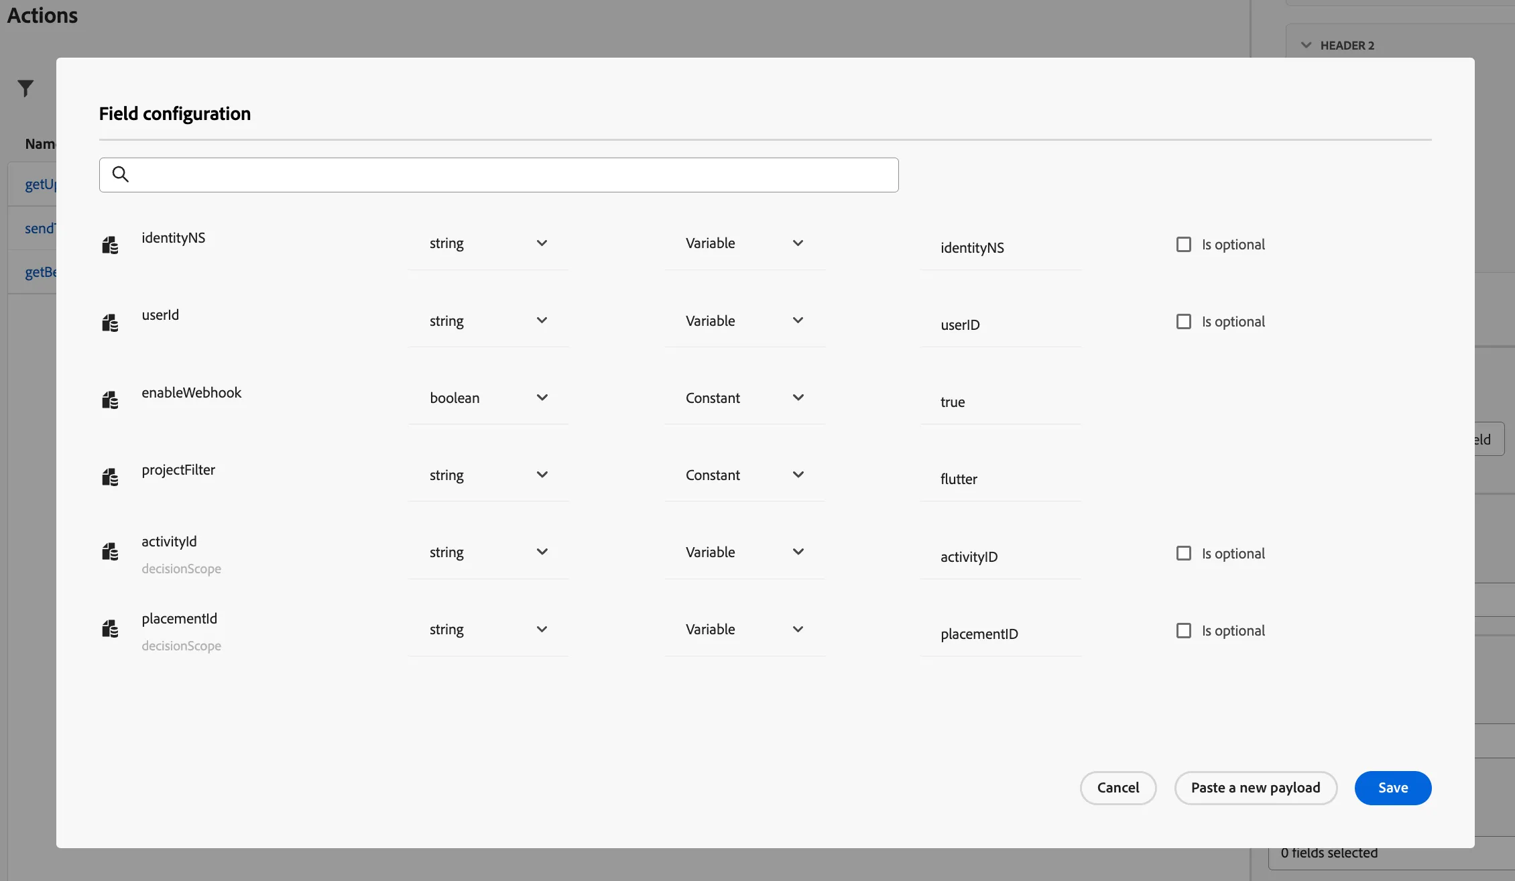Save the field configuration
Viewport: 1515px width, 881px height.
click(x=1393, y=788)
